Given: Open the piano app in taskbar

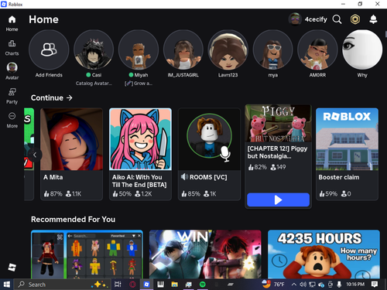Looking at the screenshot, I should coord(160,285).
